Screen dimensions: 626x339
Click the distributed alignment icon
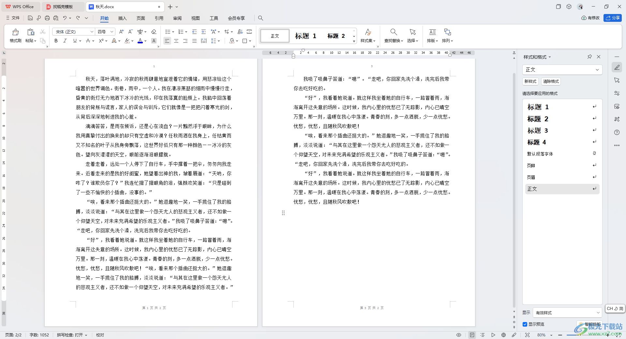point(204,41)
